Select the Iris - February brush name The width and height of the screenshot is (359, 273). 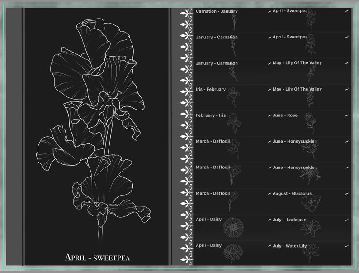211,89
